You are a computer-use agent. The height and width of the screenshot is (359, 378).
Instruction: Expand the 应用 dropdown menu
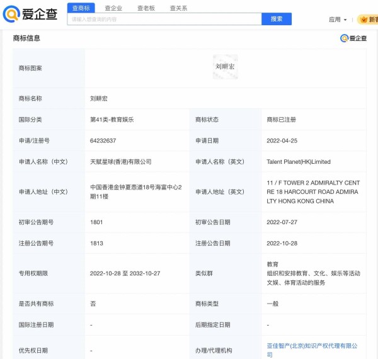tap(338, 20)
